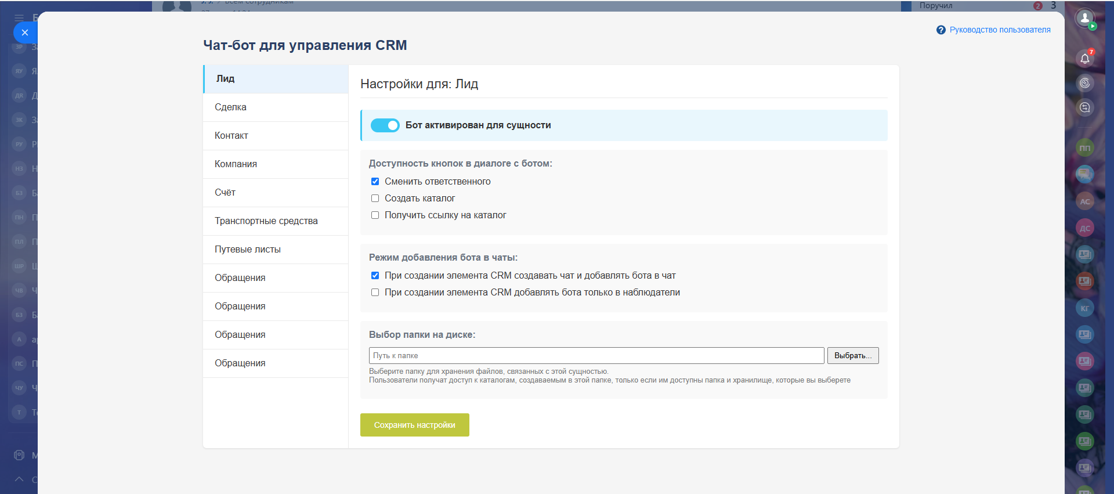Enable adding bot only to observers
Viewport: 1114px width, 494px height.
pos(375,293)
